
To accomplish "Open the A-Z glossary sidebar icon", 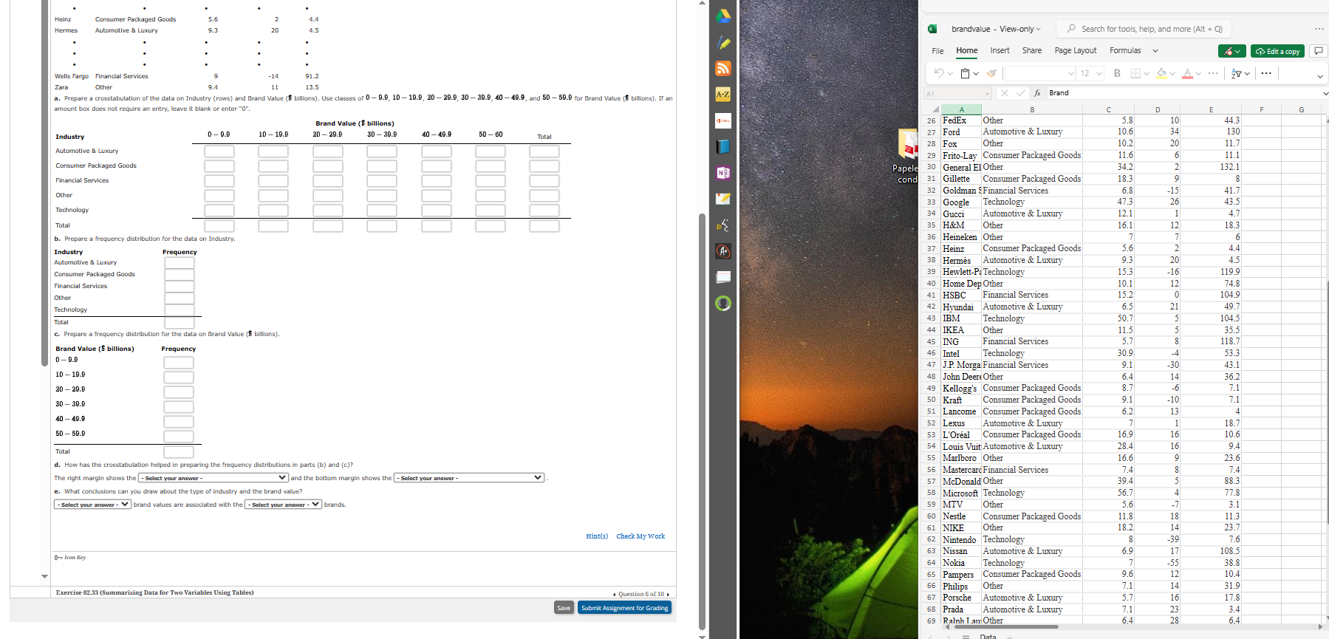I will click(x=723, y=95).
